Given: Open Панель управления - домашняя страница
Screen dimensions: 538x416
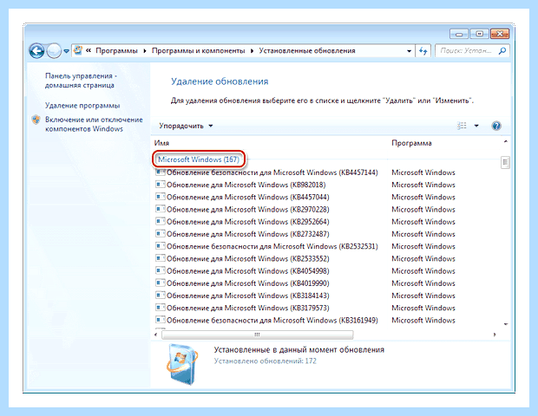Looking at the screenshot, I should (81, 81).
